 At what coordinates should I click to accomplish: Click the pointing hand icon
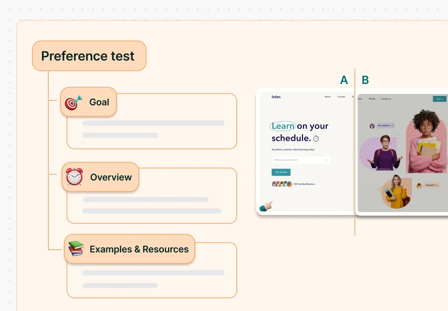click(266, 206)
